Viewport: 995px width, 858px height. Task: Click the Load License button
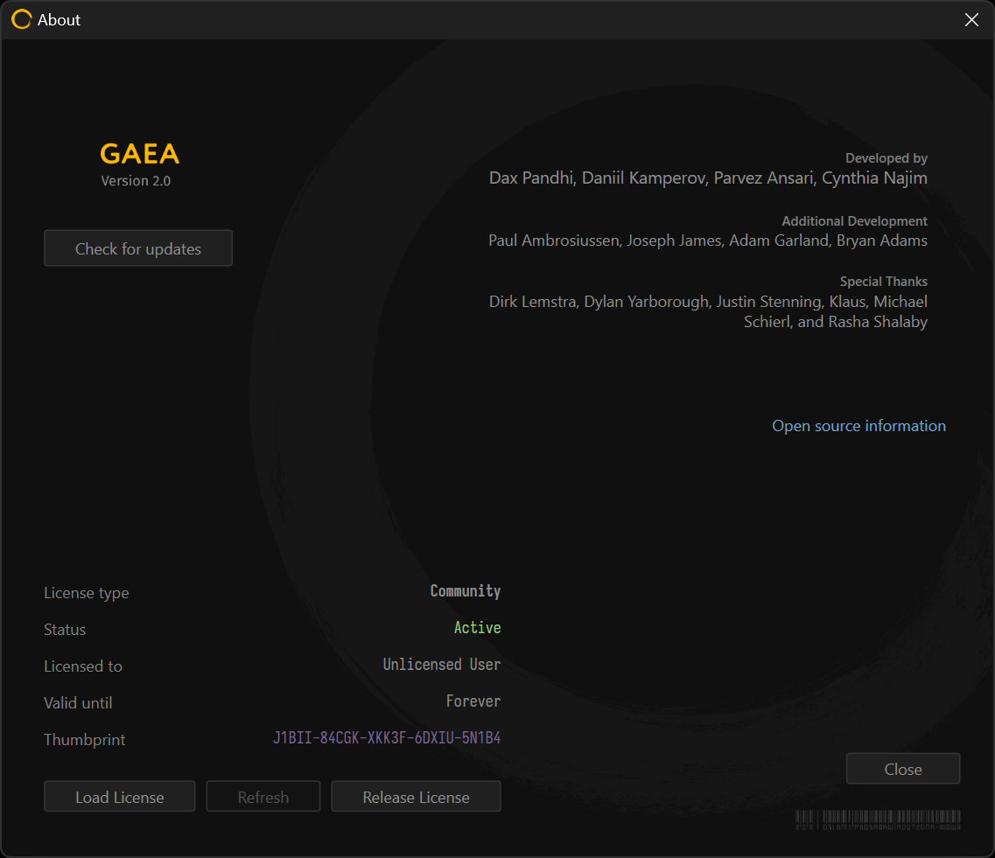click(x=120, y=797)
